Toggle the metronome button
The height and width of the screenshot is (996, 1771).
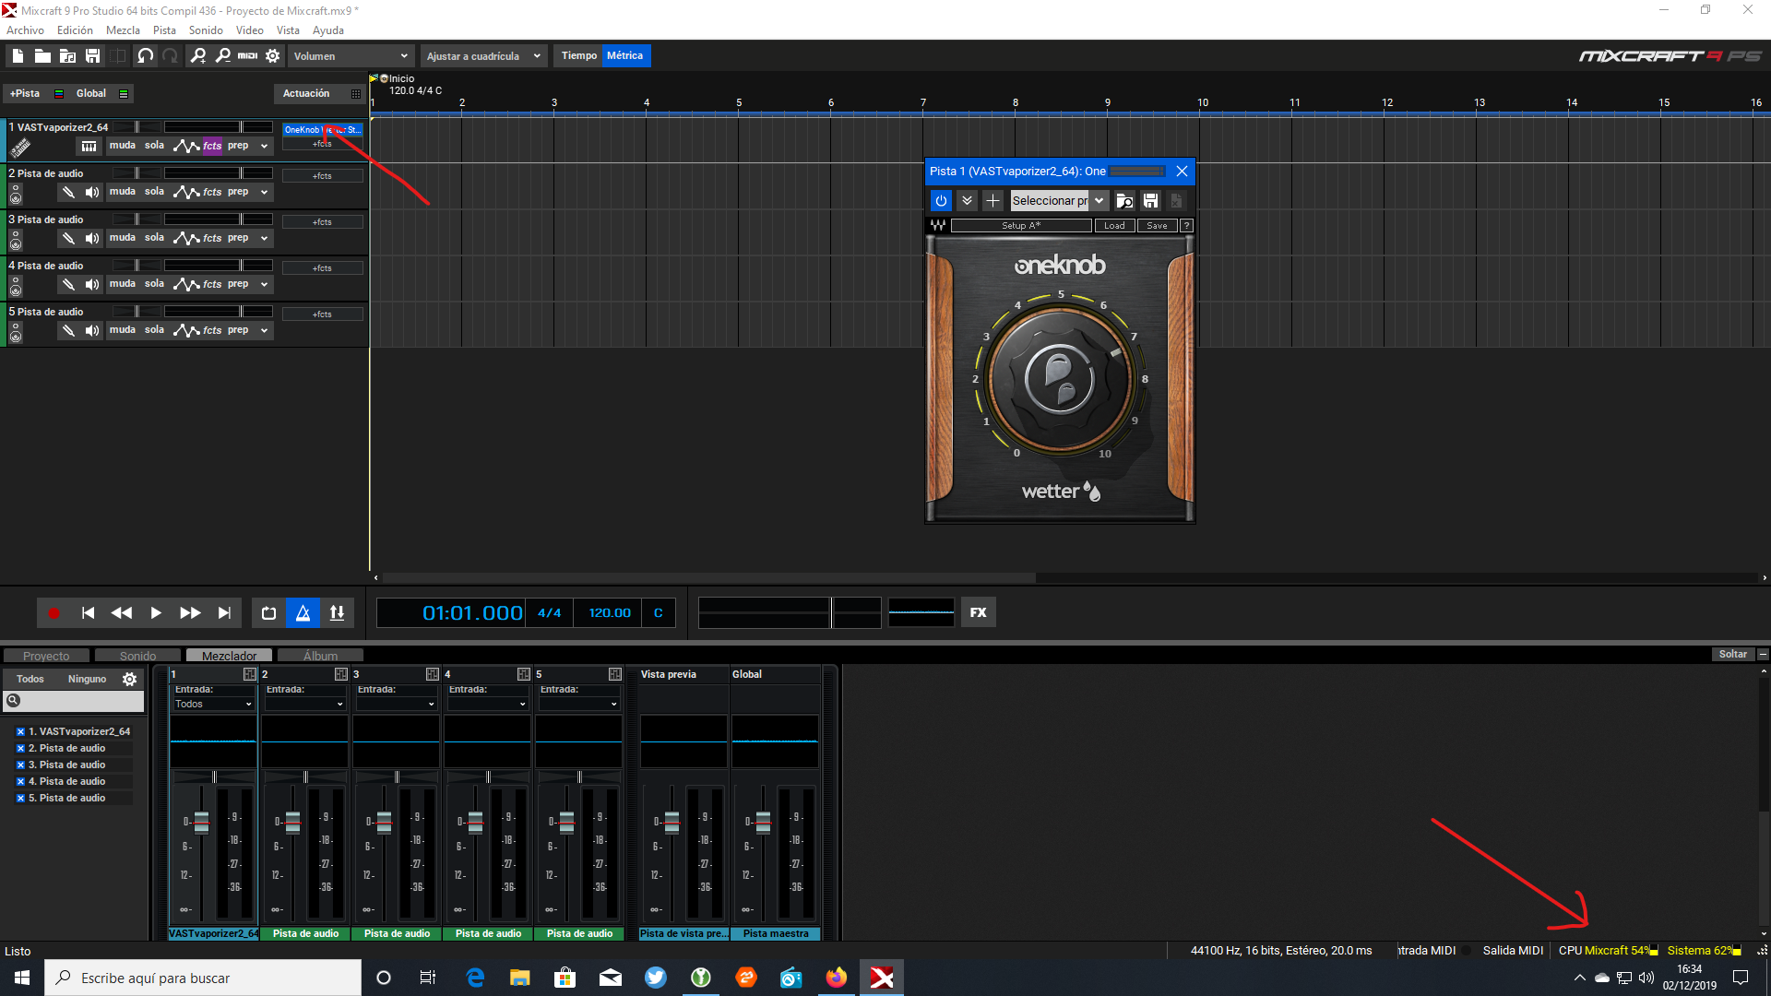point(303,612)
